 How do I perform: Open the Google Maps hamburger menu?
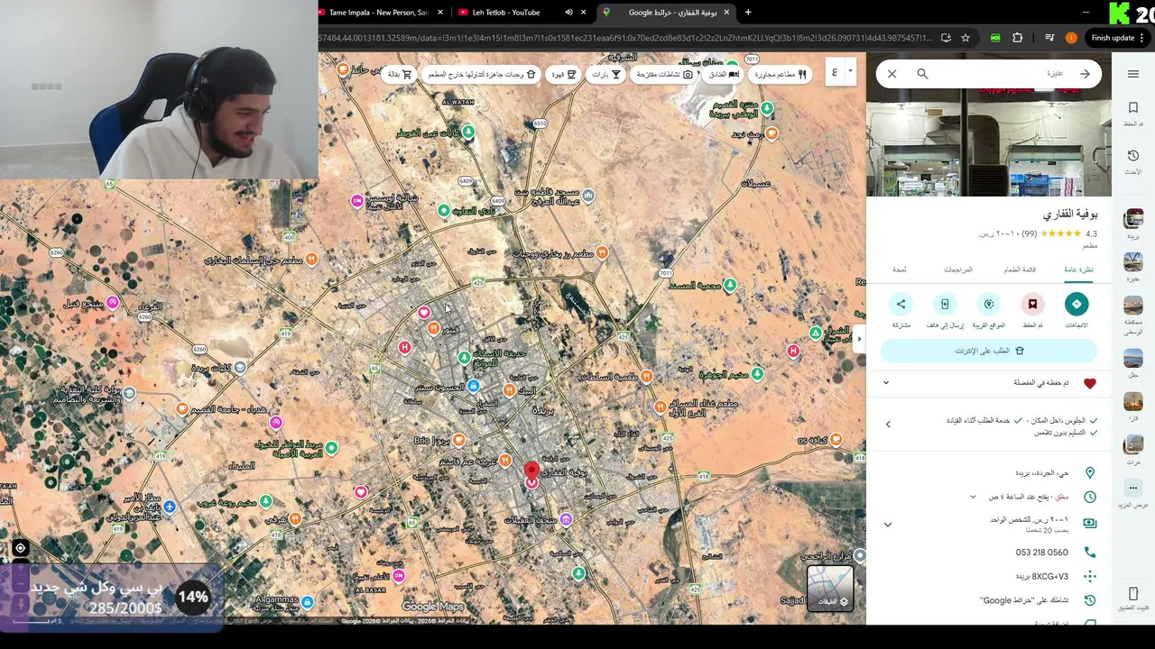pos(1133,74)
